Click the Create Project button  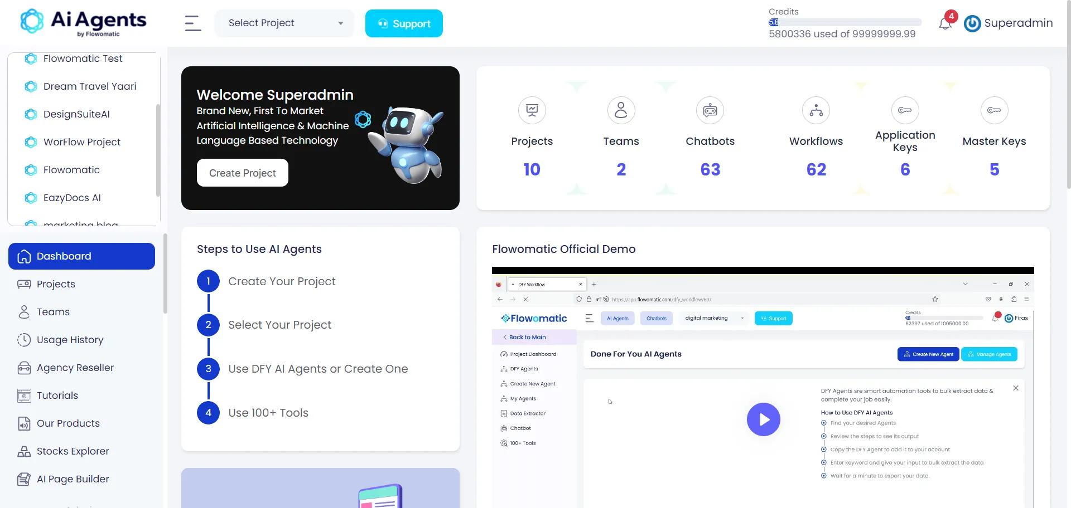pos(243,173)
